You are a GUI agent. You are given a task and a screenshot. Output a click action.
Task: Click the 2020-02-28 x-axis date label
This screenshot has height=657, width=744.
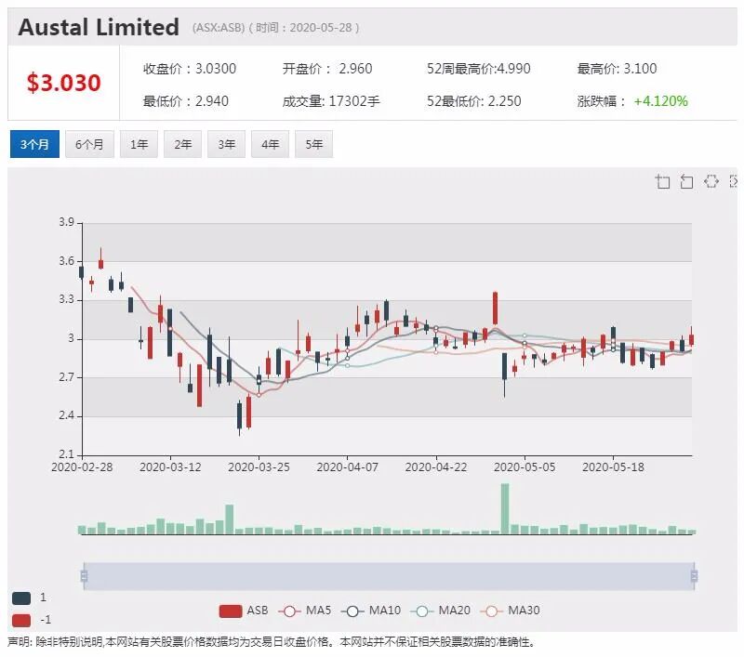[x=82, y=466]
